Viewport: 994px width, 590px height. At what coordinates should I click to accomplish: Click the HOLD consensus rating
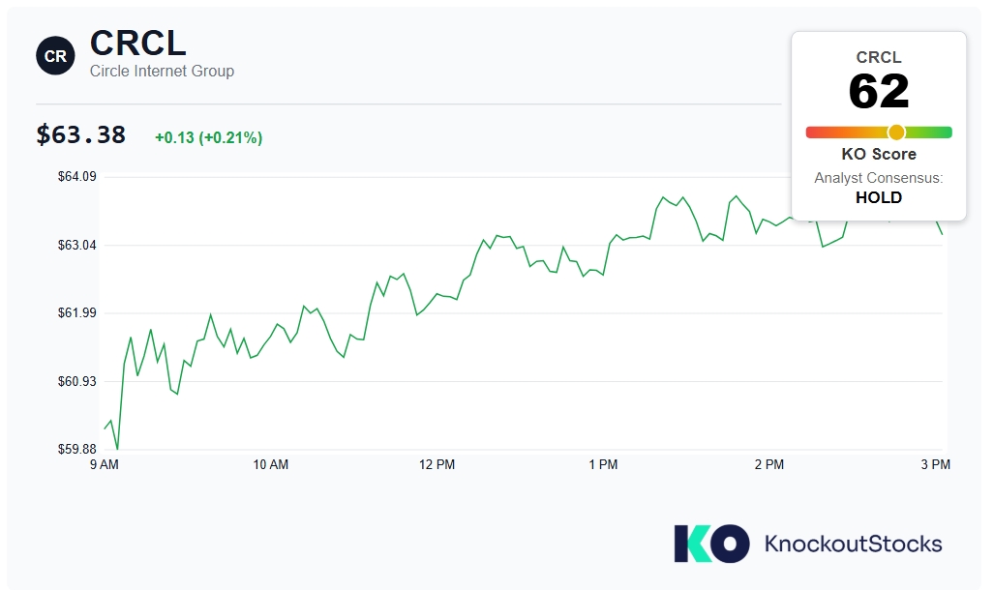tap(879, 197)
